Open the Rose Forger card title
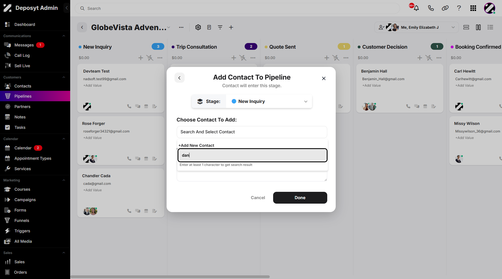The height and width of the screenshot is (279, 502). tap(94, 123)
